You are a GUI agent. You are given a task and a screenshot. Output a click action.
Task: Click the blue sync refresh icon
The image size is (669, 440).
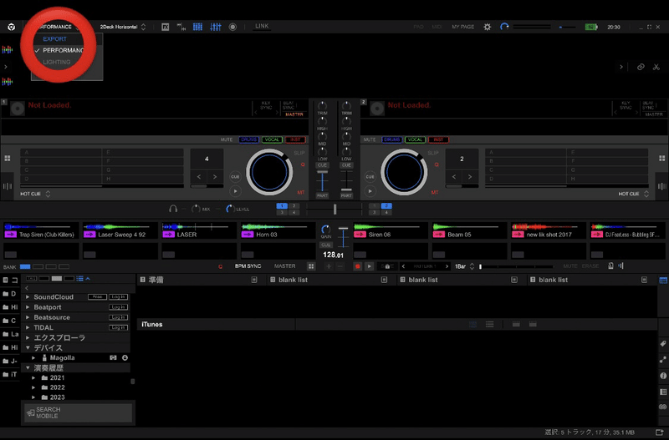tap(504, 27)
